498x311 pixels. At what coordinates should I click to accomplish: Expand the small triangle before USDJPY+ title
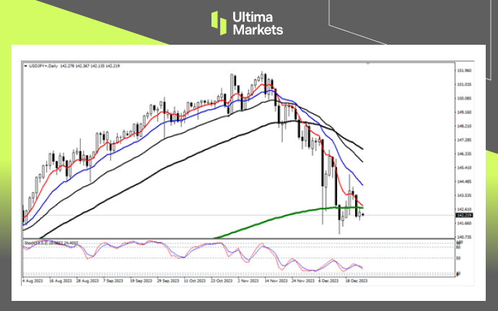point(26,65)
